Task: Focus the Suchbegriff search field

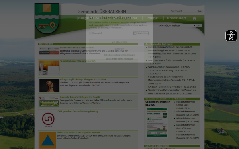Action: point(184,11)
